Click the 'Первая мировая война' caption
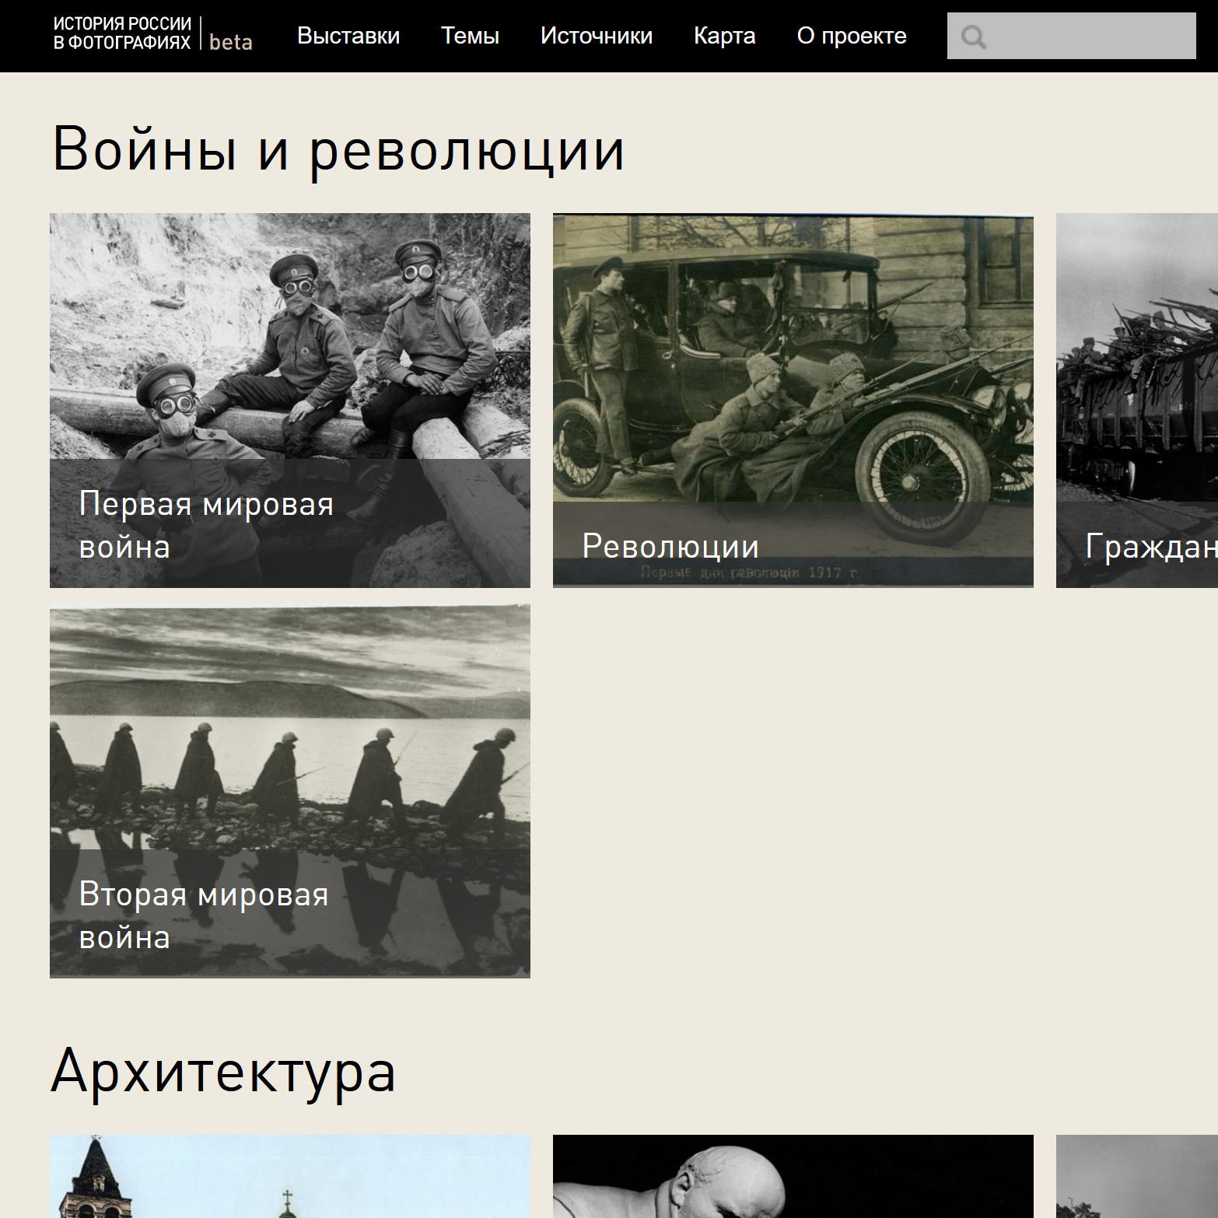The height and width of the screenshot is (1218, 1218). click(x=206, y=525)
